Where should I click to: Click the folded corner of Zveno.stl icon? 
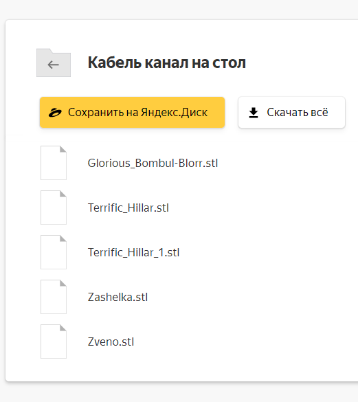(63, 328)
